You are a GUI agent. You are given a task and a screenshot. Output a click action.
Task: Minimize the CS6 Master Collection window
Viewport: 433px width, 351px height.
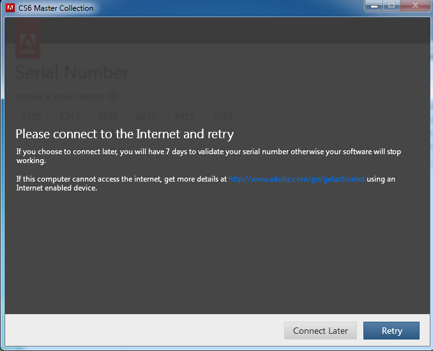(x=374, y=6)
